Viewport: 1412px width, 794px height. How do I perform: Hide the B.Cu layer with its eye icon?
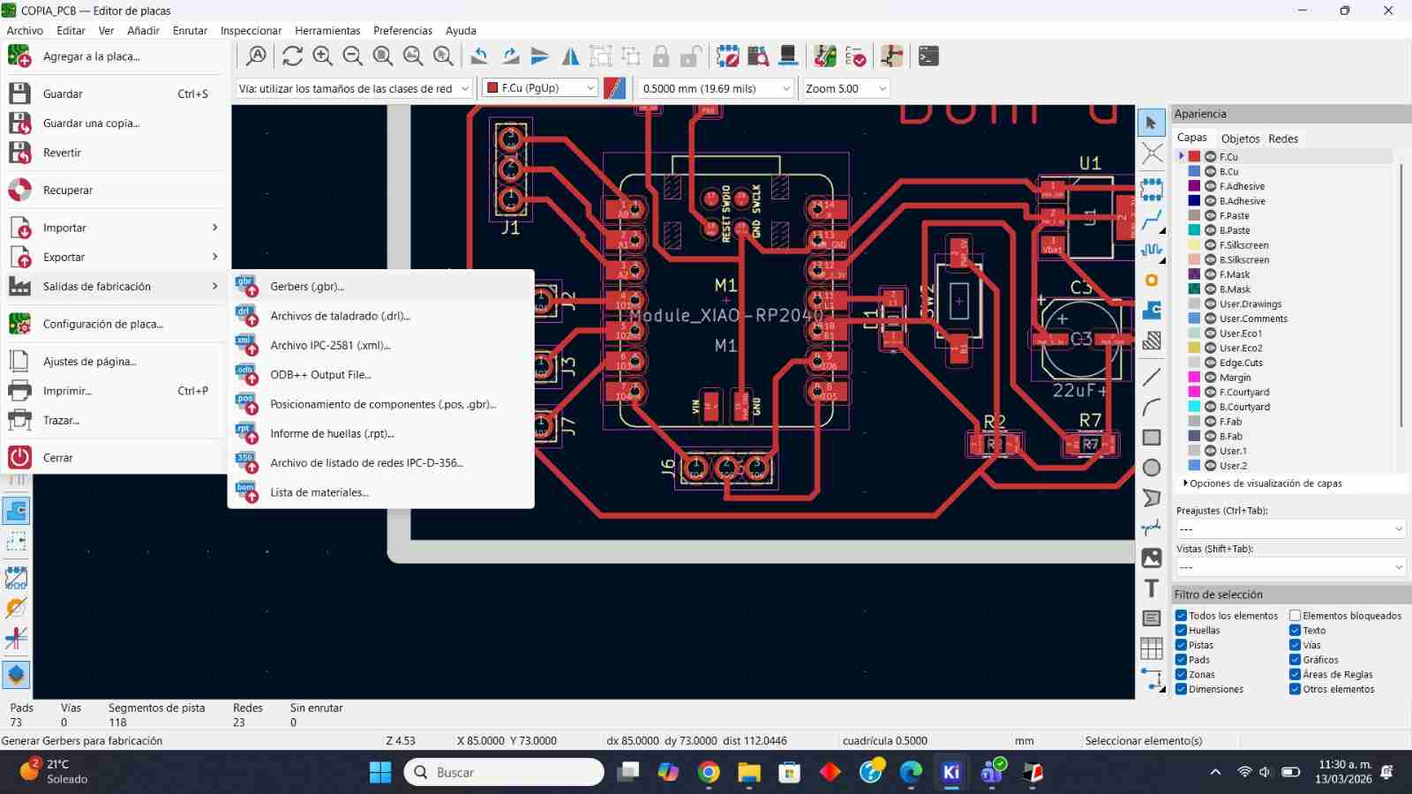pyautogui.click(x=1210, y=171)
